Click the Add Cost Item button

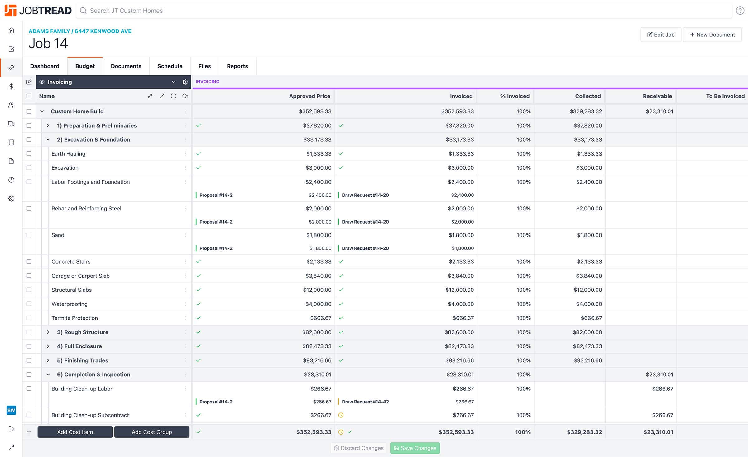tap(75, 432)
